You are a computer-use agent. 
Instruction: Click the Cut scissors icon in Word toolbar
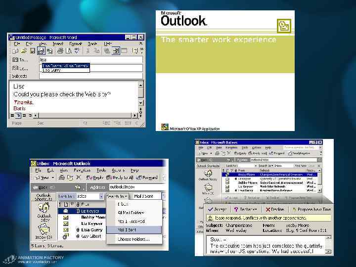[88, 51]
